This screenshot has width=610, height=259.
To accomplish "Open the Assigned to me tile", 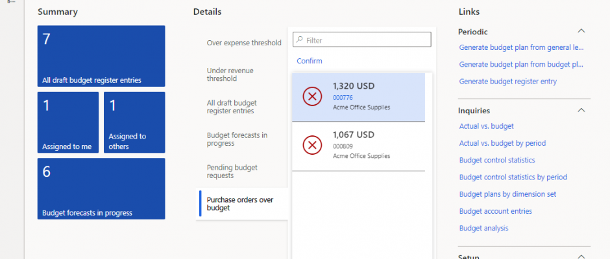I will coord(68,122).
